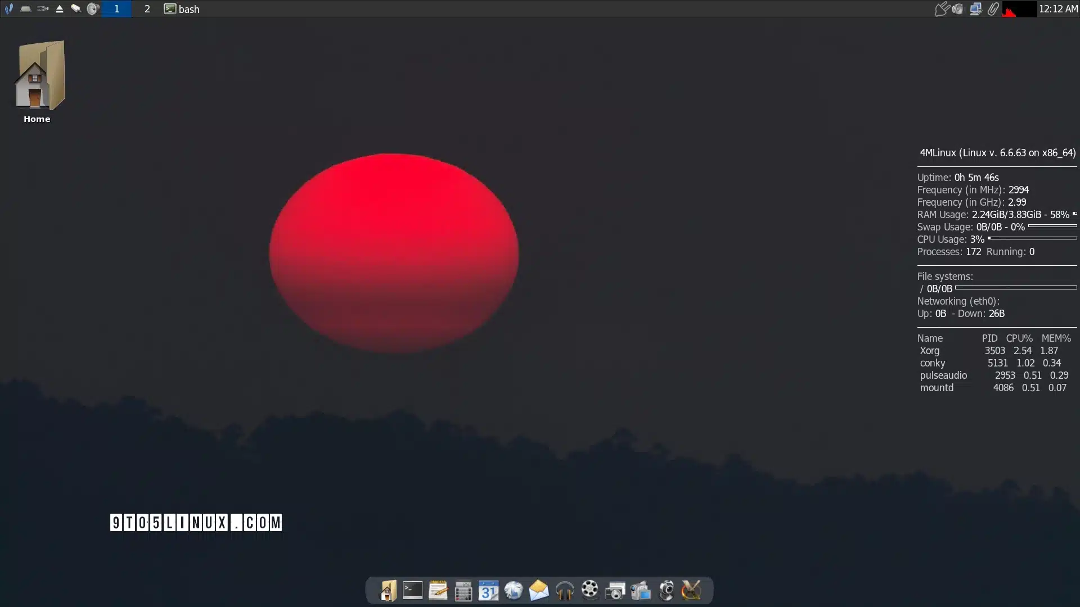Viewport: 1080px width, 607px height.
Task: Select workspace 1 in the pager
Action: pyautogui.click(x=116, y=9)
